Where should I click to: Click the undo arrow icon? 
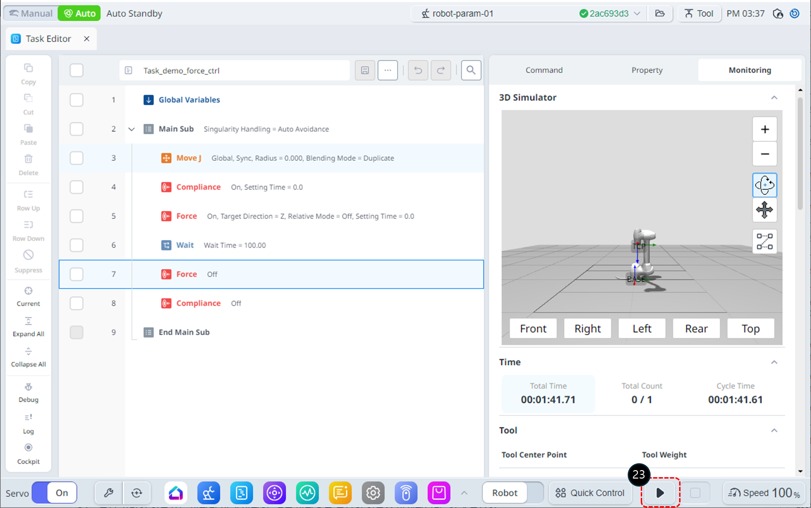(x=418, y=71)
